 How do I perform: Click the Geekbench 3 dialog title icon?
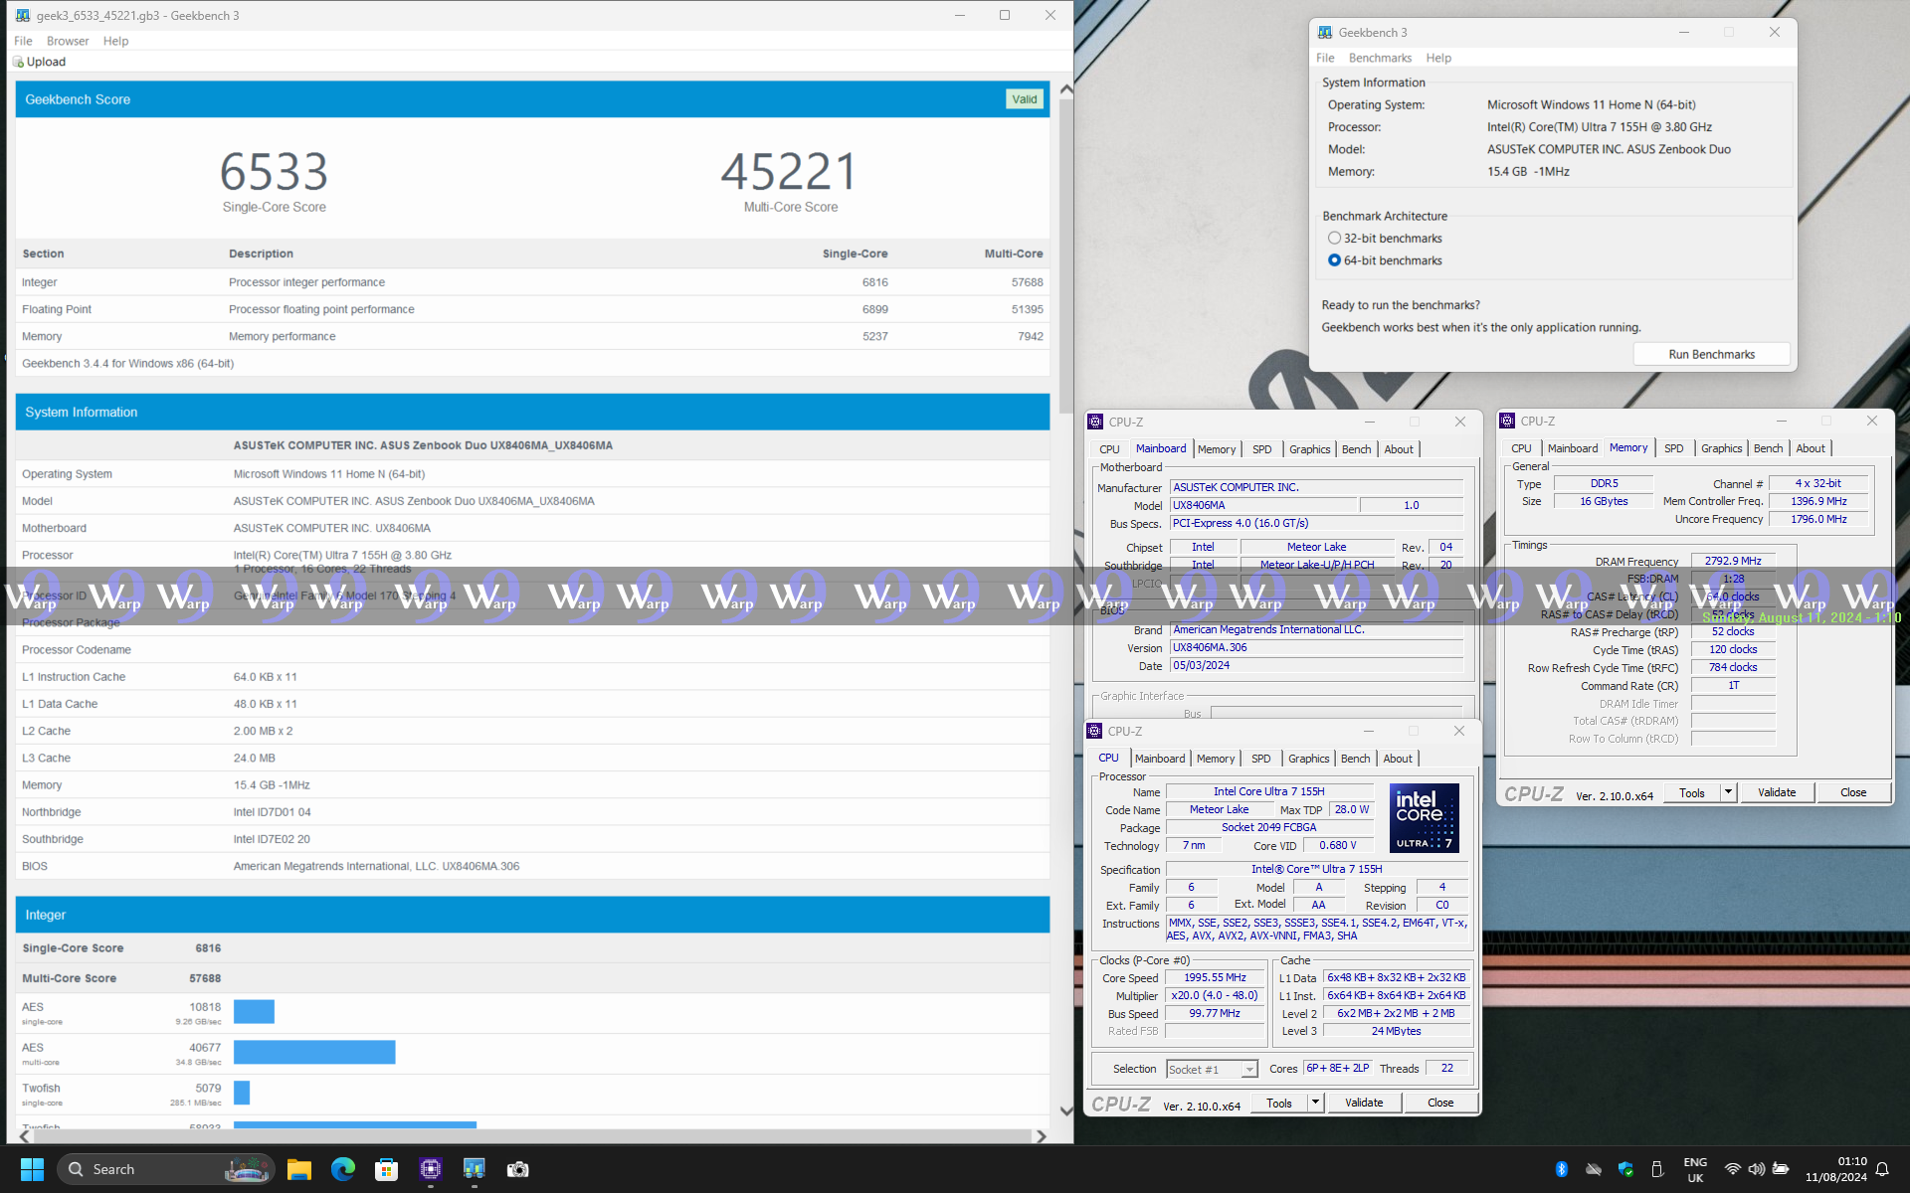click(x=1325, y=33)
